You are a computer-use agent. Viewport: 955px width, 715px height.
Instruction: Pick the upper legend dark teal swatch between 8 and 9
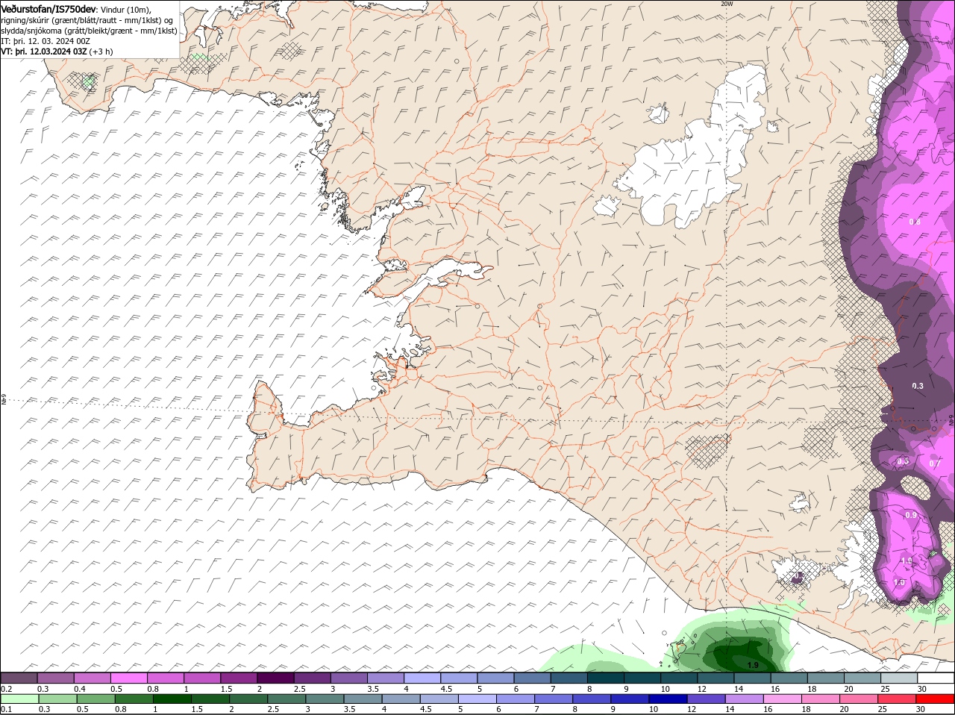pos(605,678)
